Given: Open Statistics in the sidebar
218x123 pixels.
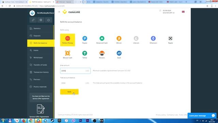Looking at the screenshot, I should 40,28.
